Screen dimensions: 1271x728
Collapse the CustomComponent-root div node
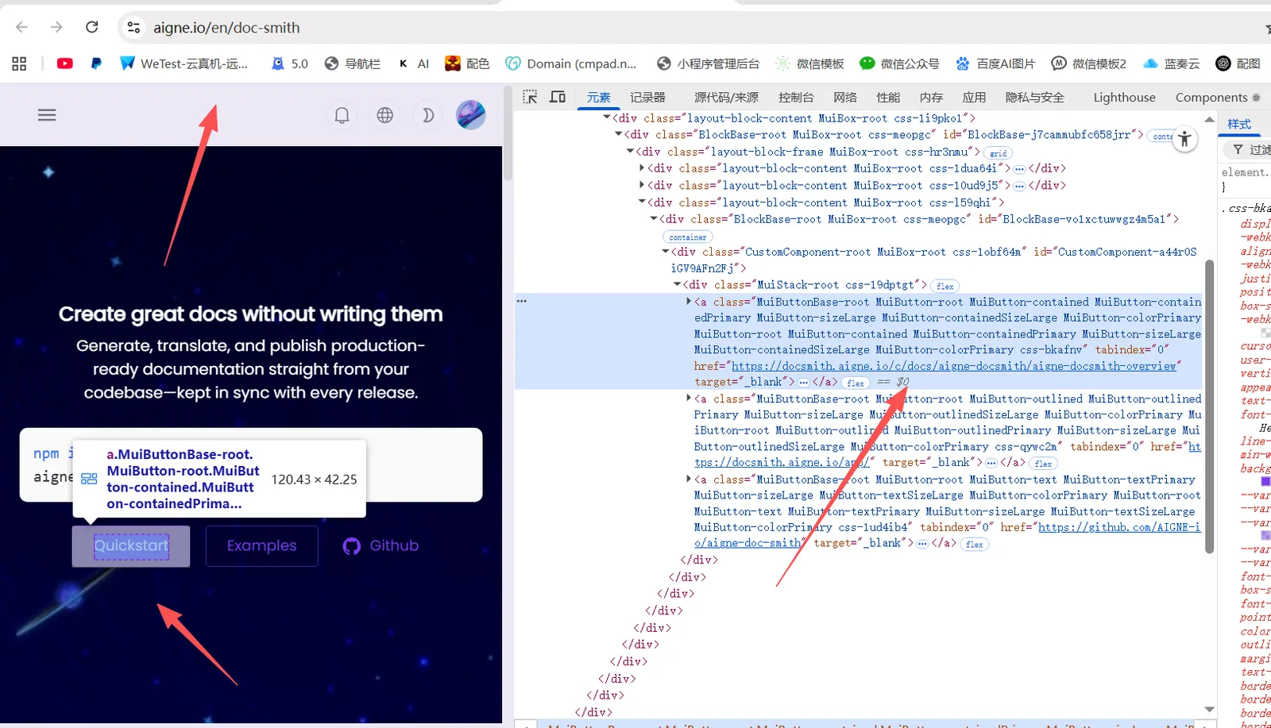click(x=666, y=252)
